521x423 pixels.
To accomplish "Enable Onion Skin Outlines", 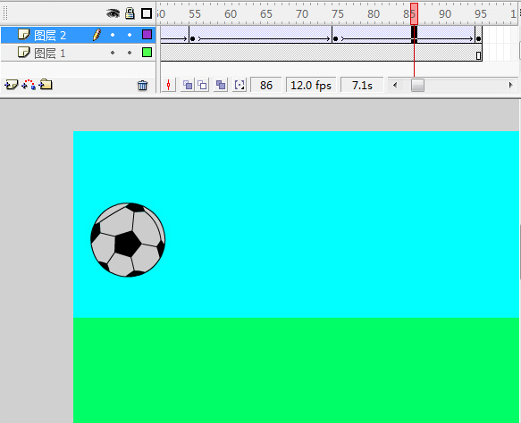I will tap(202, 86).
